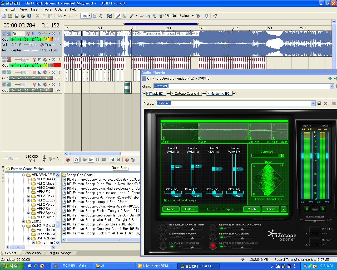The height and width of the screenshot is (270, 337).
Task: Open Touch automation mode dropdown on track 1
Action: pos(60,45)
